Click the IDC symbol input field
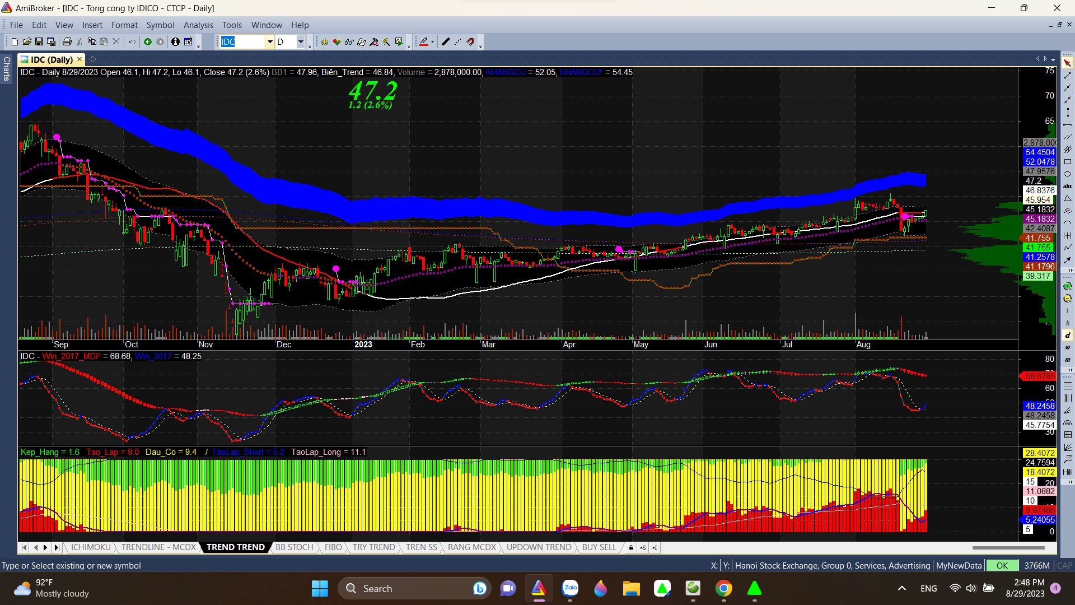Viewport: 1075px width, 605px height. click(x=242, y=41)
